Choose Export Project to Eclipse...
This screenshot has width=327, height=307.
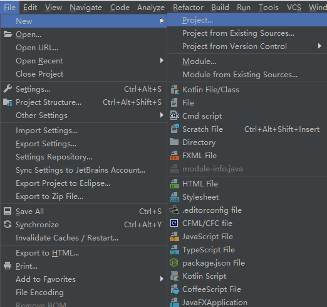83,183
